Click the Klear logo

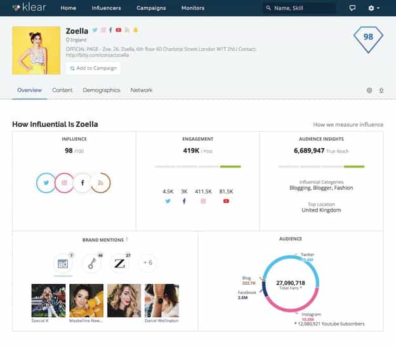[x=29, y=8]
